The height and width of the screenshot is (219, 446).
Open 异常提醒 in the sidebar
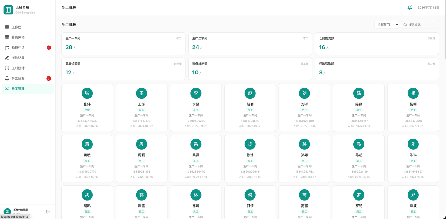click(x=28, y=79)
